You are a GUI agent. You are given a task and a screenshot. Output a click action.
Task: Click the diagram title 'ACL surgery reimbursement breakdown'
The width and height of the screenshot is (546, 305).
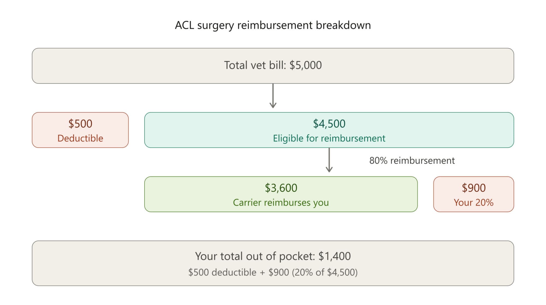coord(273,25)
